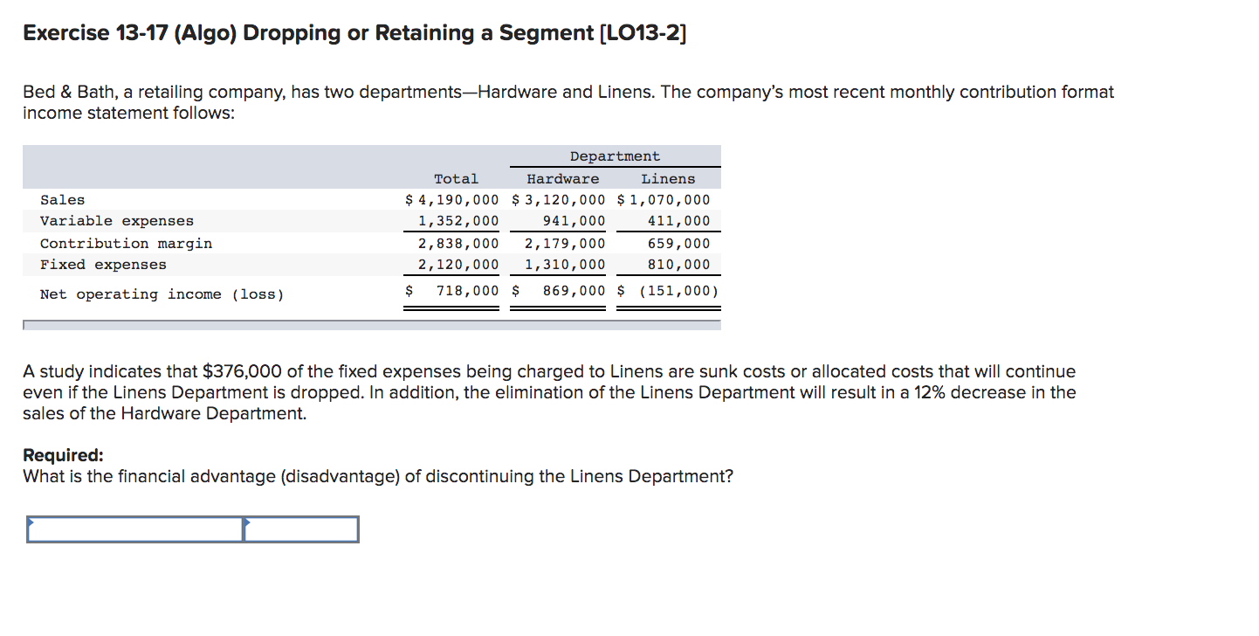Select the $4,190,000 total sales value
The height and width of the screenshot is (636, 1259).
pos(451,199)
